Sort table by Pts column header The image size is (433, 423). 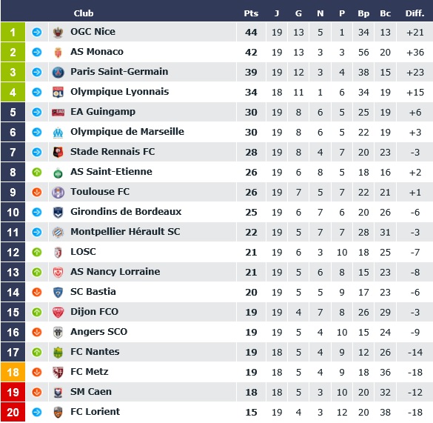[251, 13]
